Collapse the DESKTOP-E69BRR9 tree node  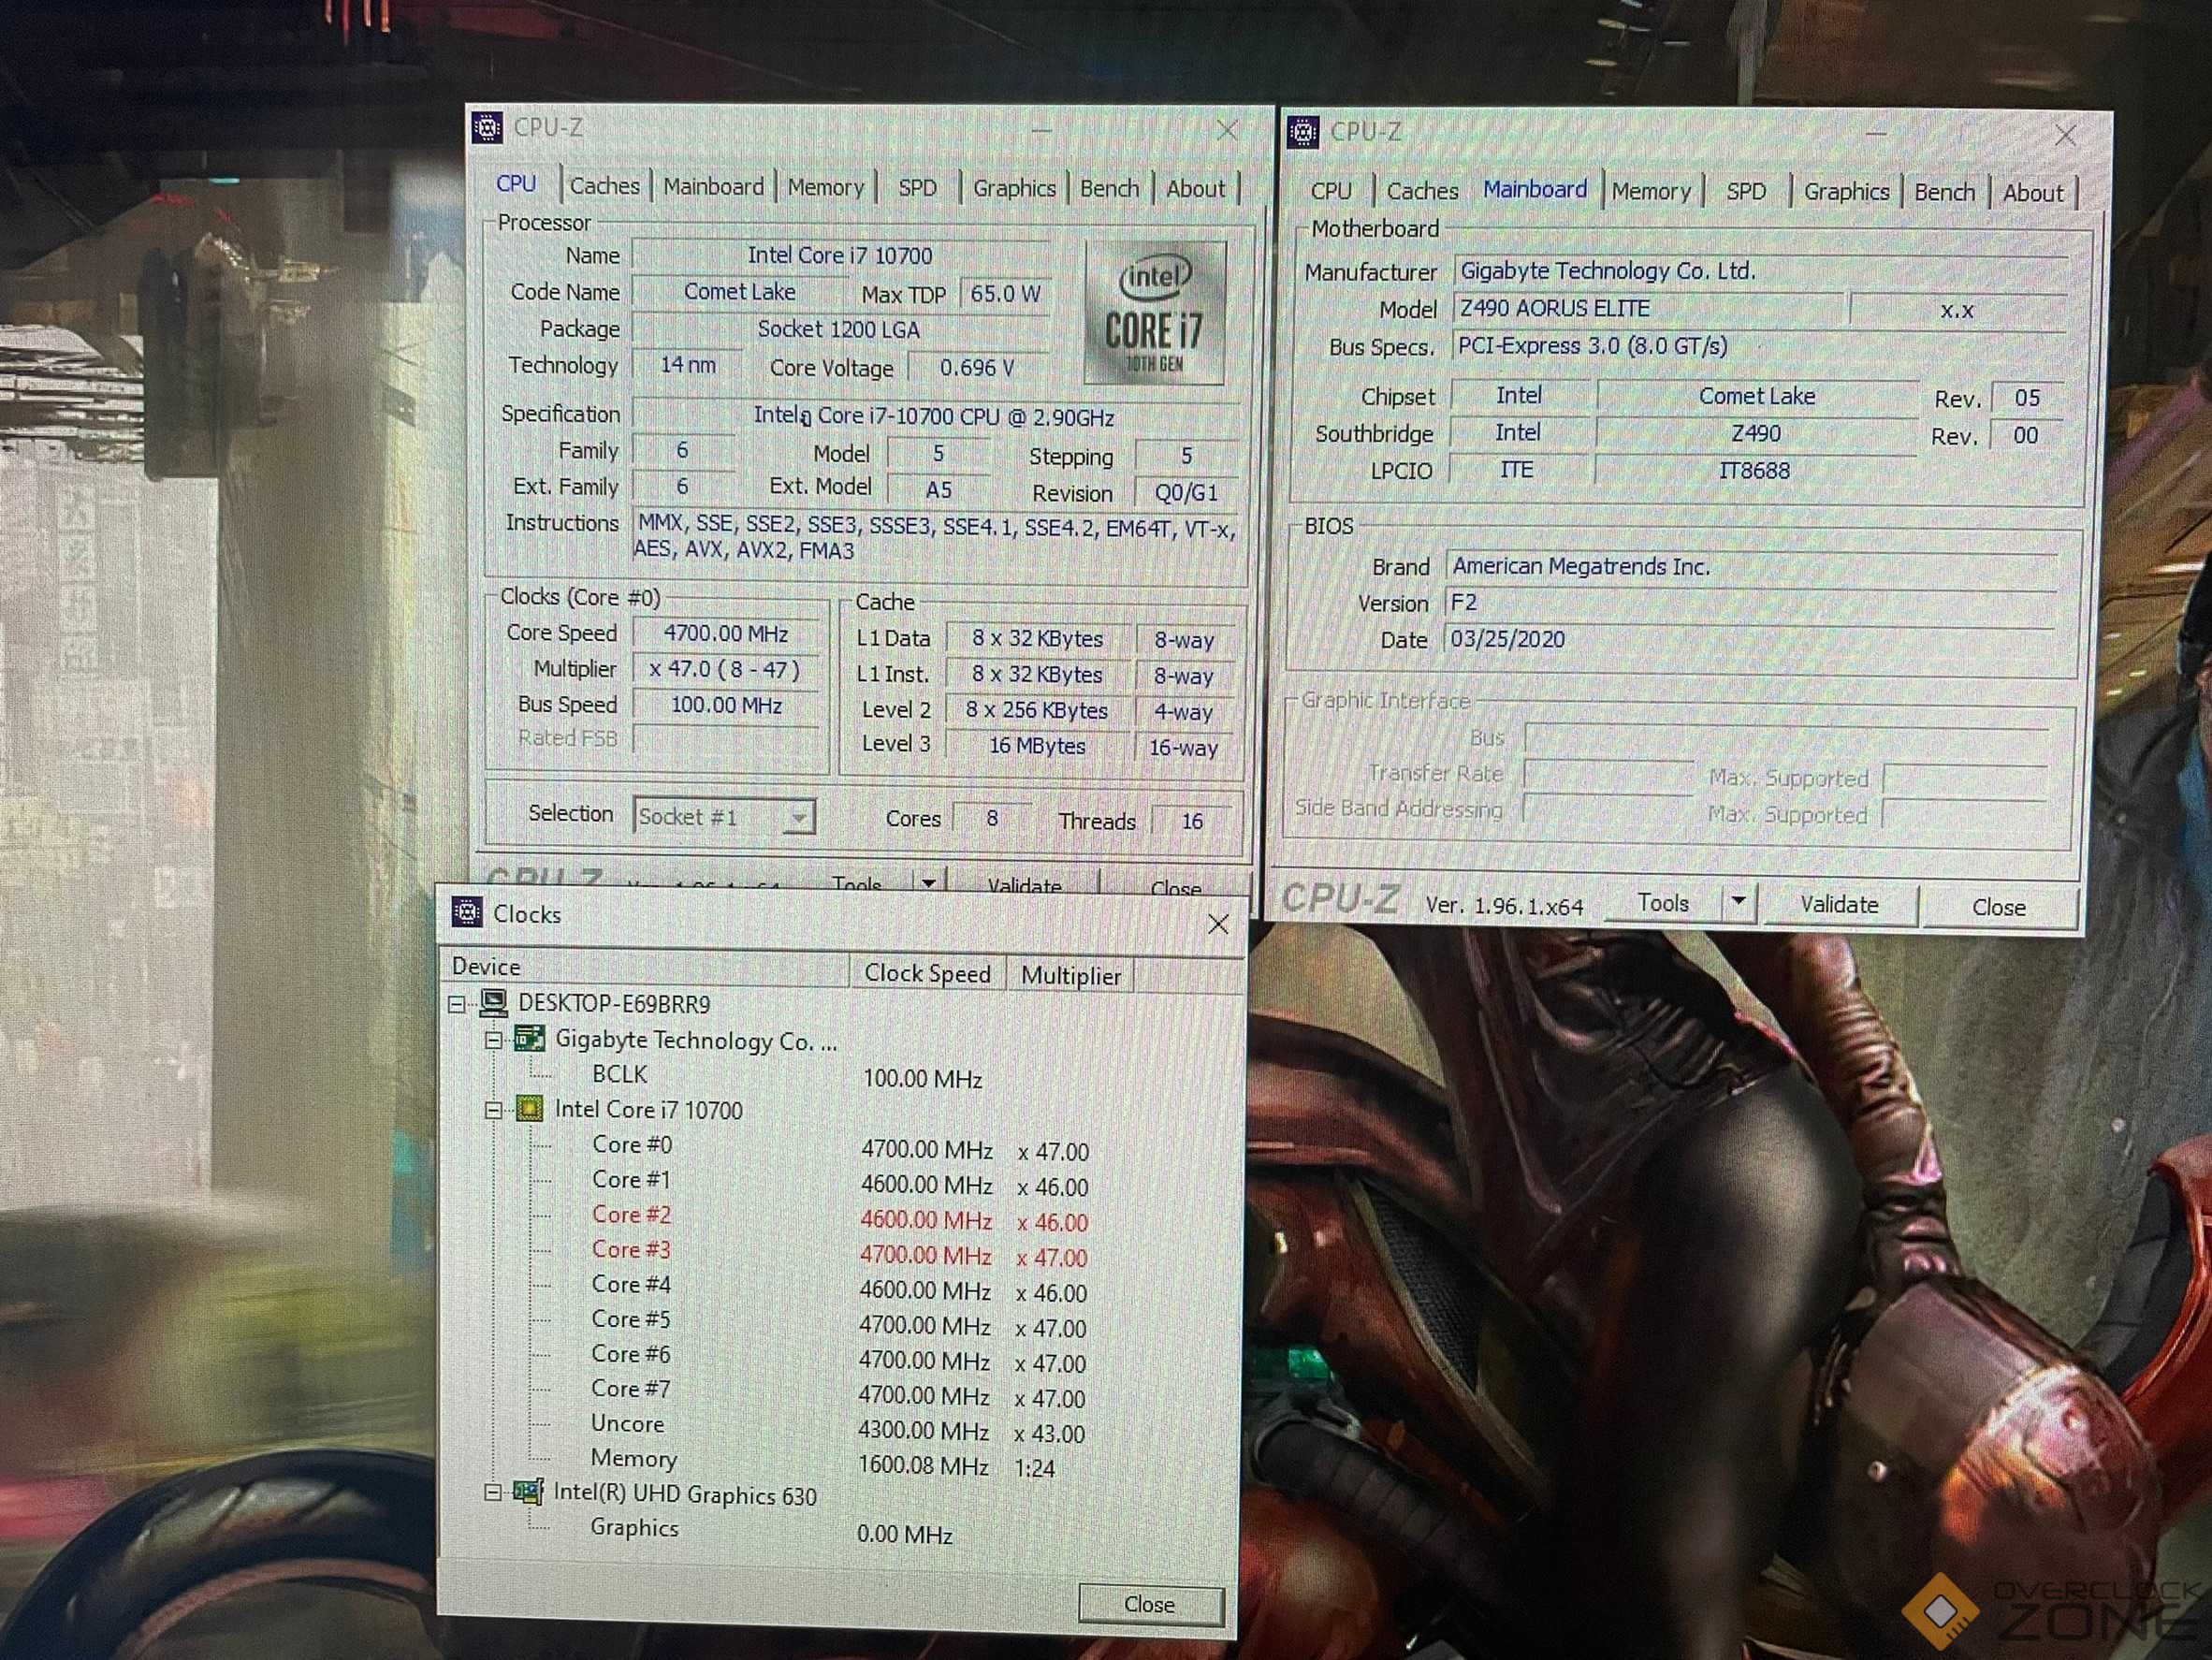[457, 1004]
